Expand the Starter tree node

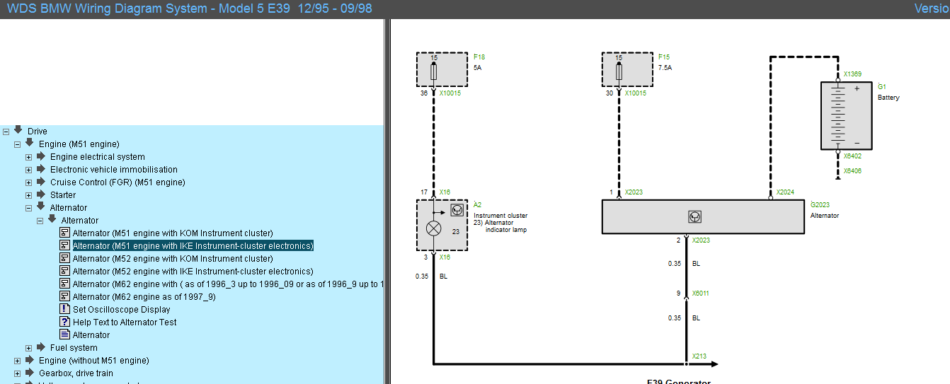(x=28, y=194)
